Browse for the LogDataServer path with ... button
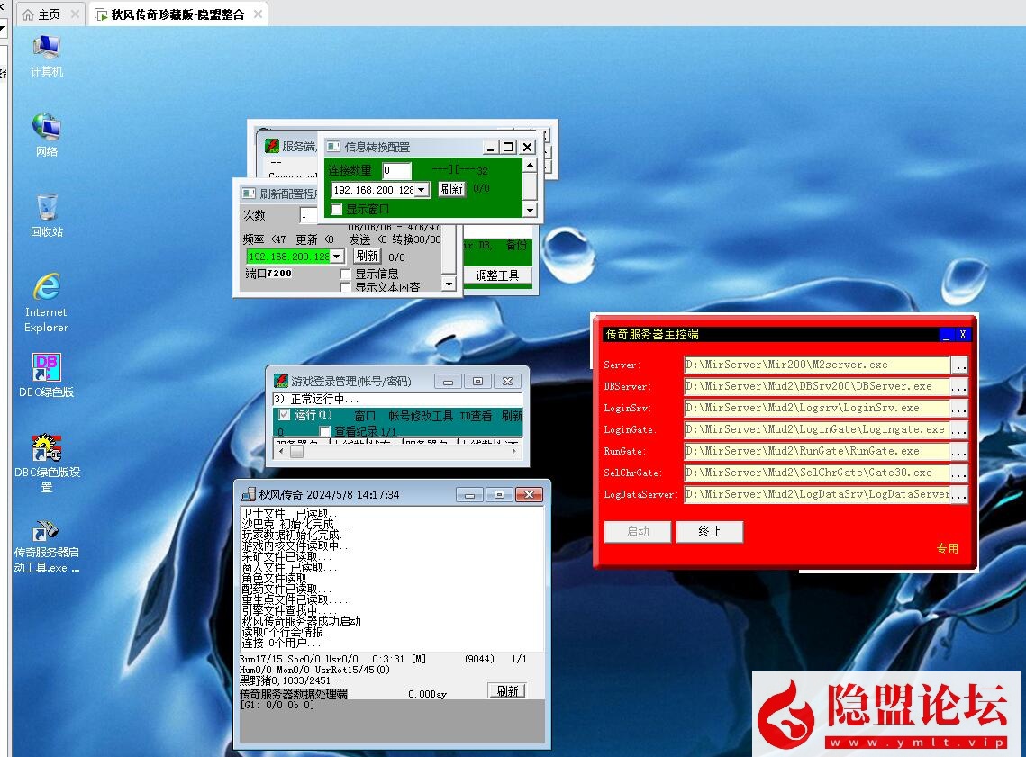1026x757 pixels. pyautogui.click(x=959, y=494)
